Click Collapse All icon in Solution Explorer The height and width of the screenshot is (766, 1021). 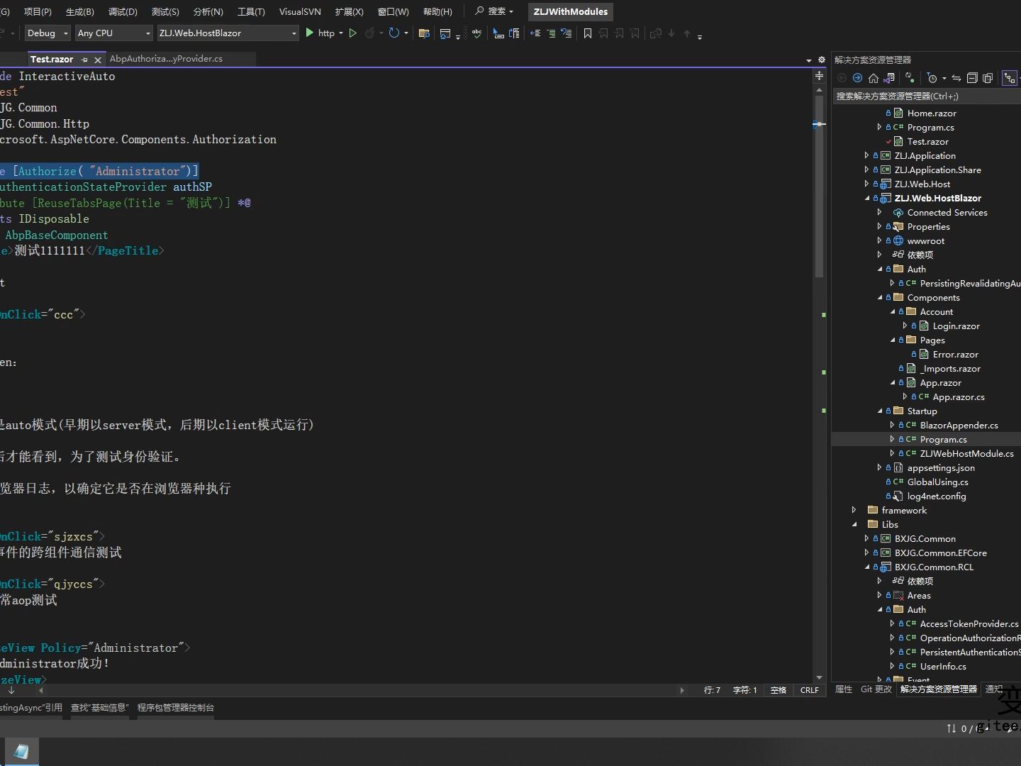[972, 78]
